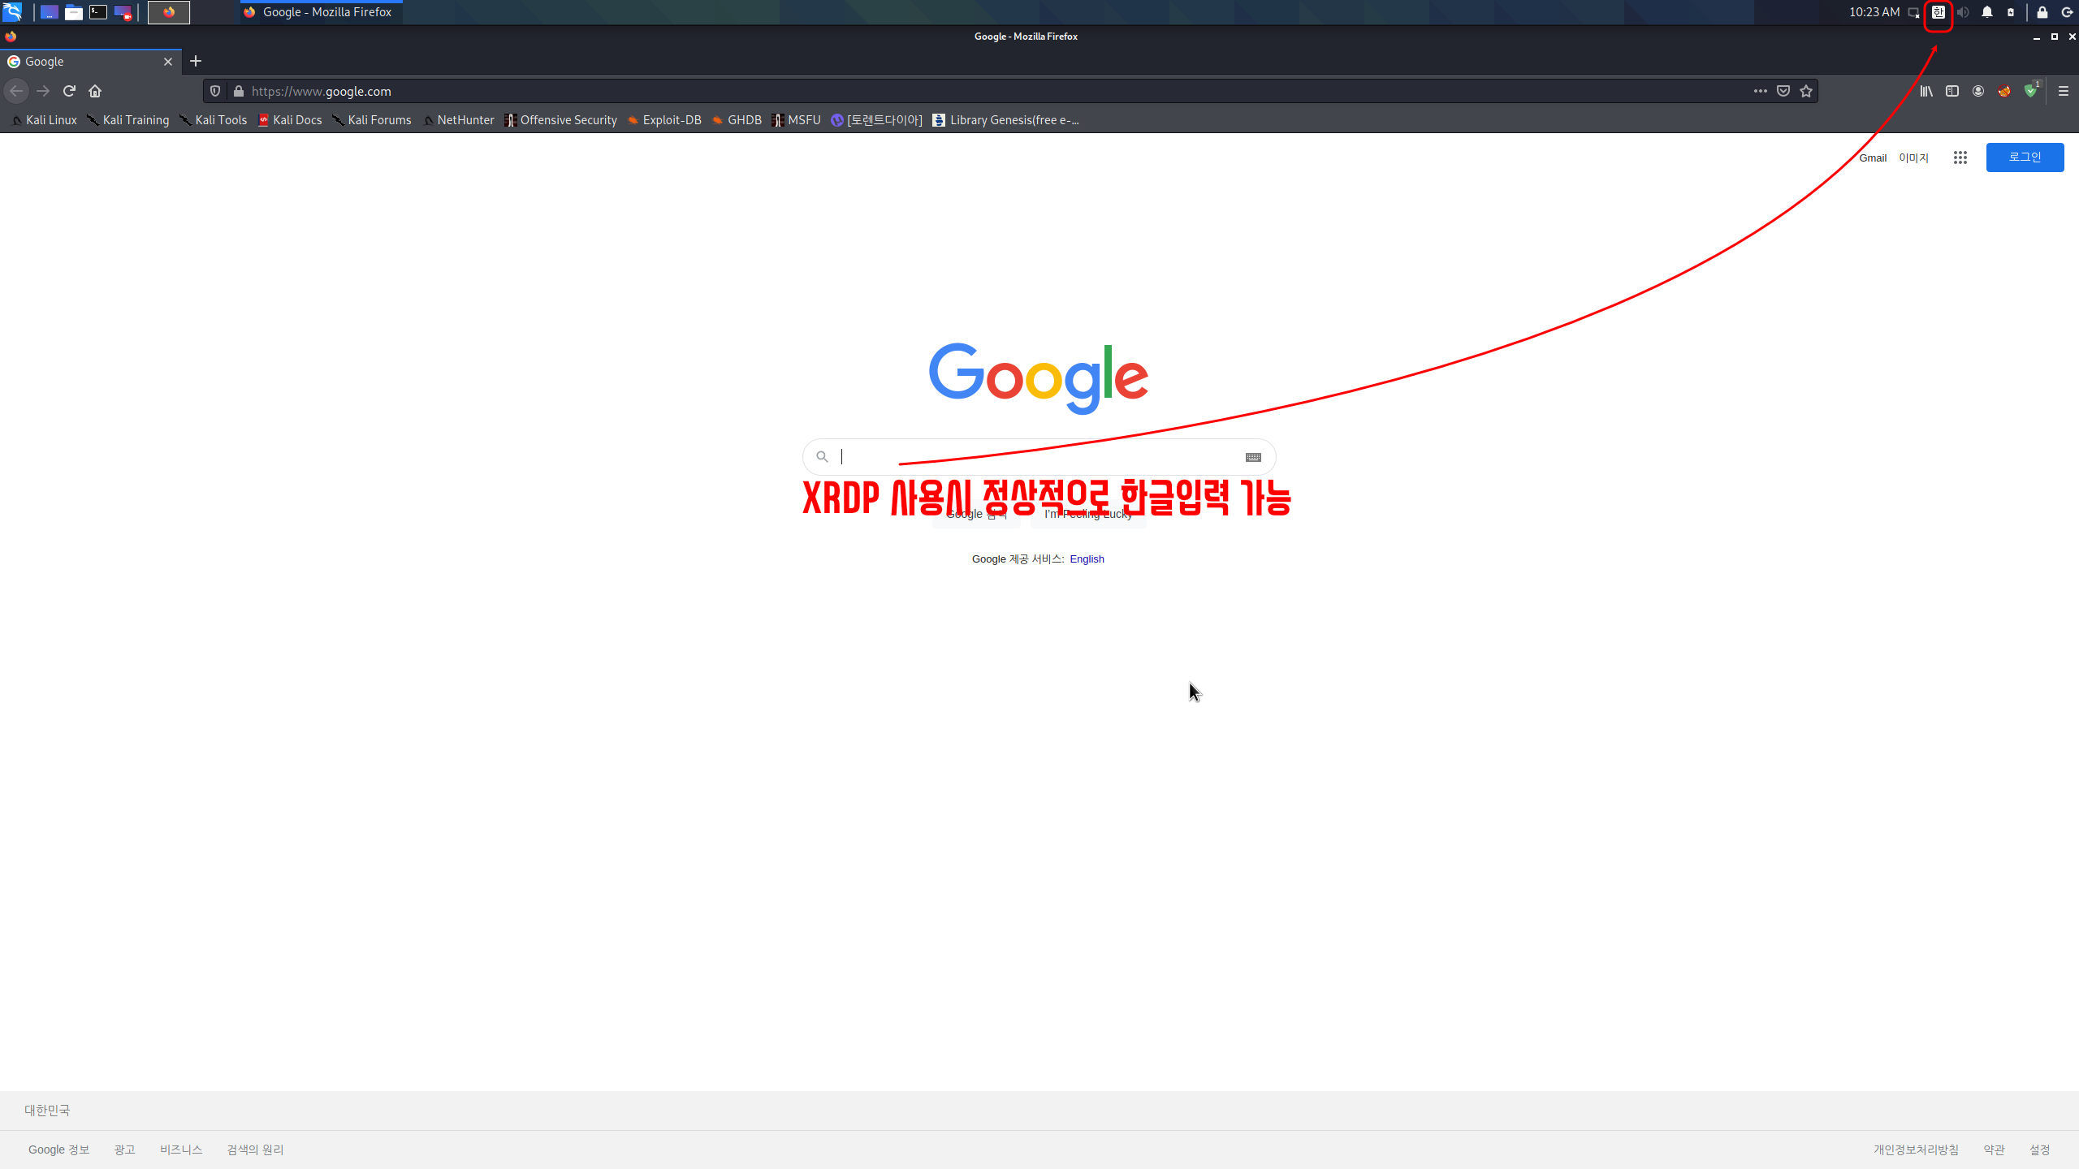Screen dimensions: 2079x1169
Task: Click the Gmail link
Action: [x=1873, y=158]
